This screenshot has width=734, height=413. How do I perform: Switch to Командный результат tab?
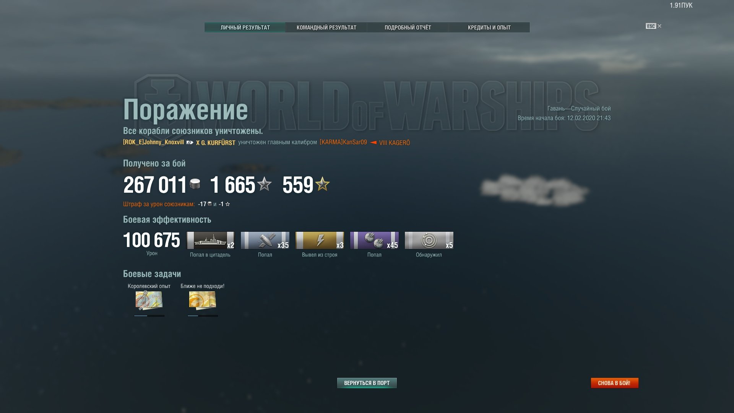[326, 28]
